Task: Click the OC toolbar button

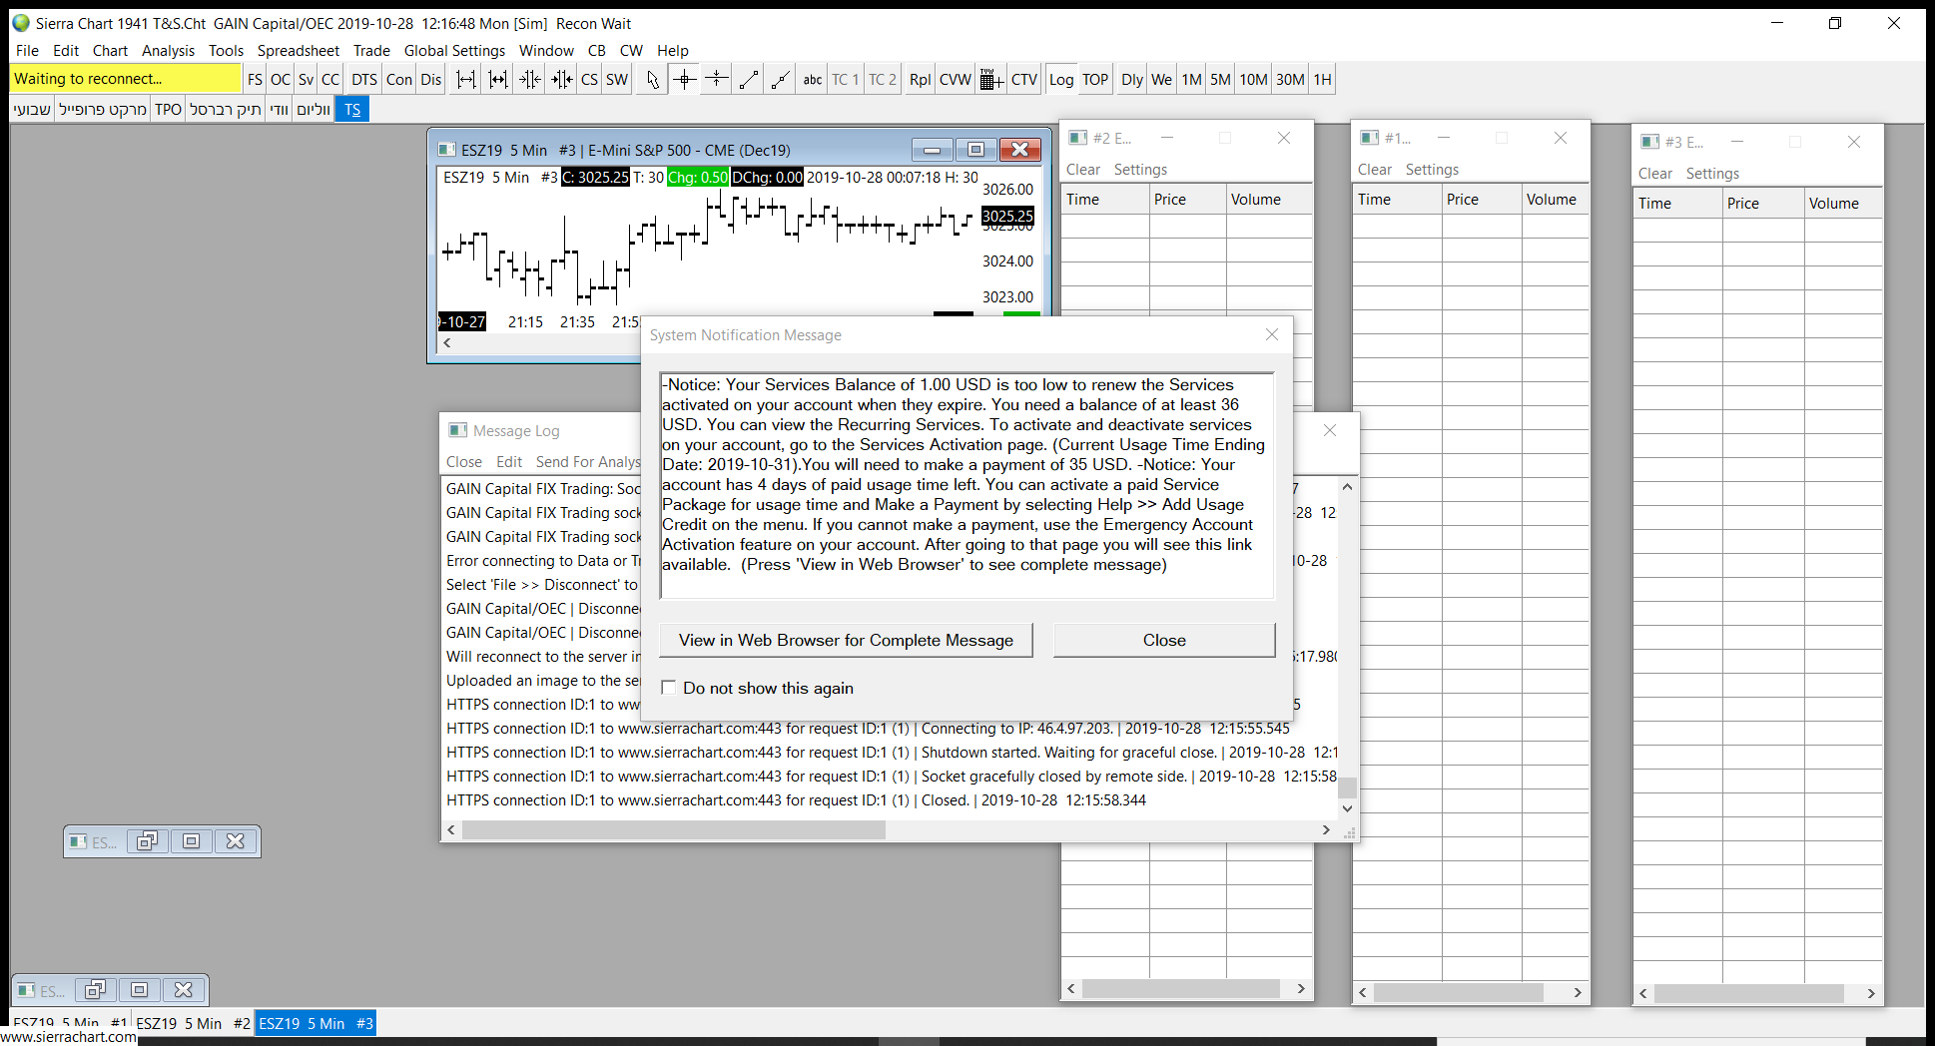Action: tap(281, 80)
